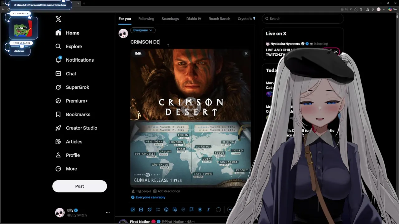The image size is (399, 224).
Task: Click the X logo in sidebar
Action: tap(58, 19)
